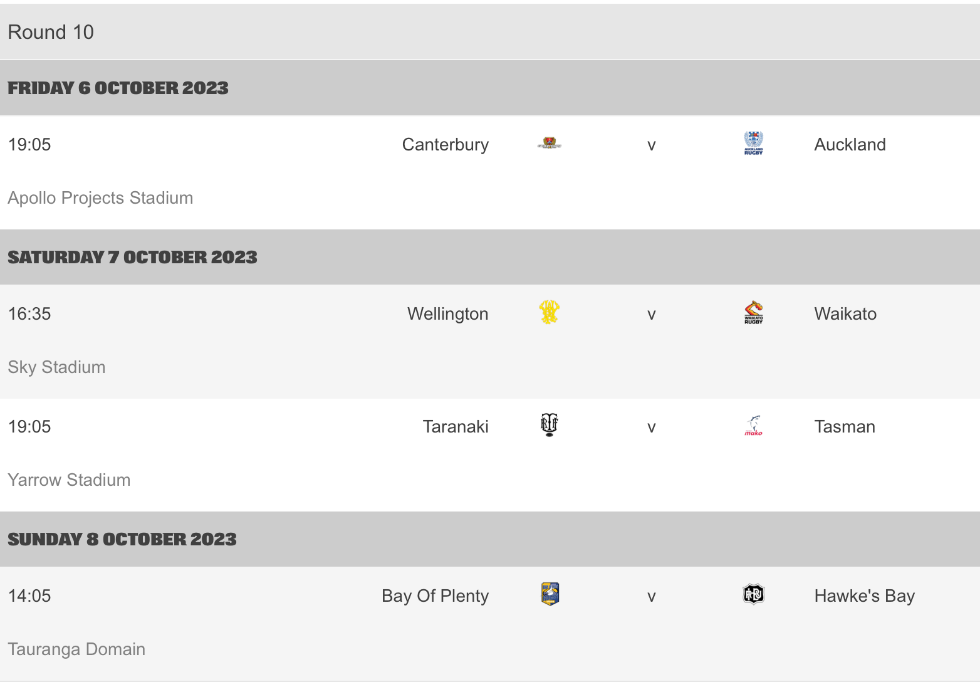Click the Sky Stadium venue text
This screenshot has width=980, height=682.
(56, 367)
